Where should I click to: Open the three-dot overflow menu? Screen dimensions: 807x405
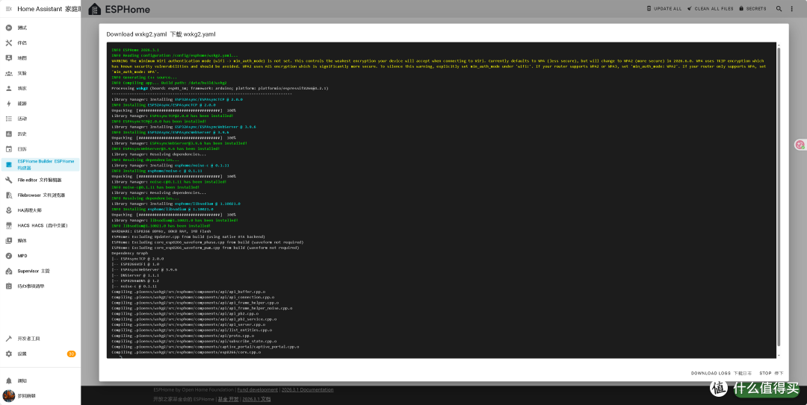point(791,9)
